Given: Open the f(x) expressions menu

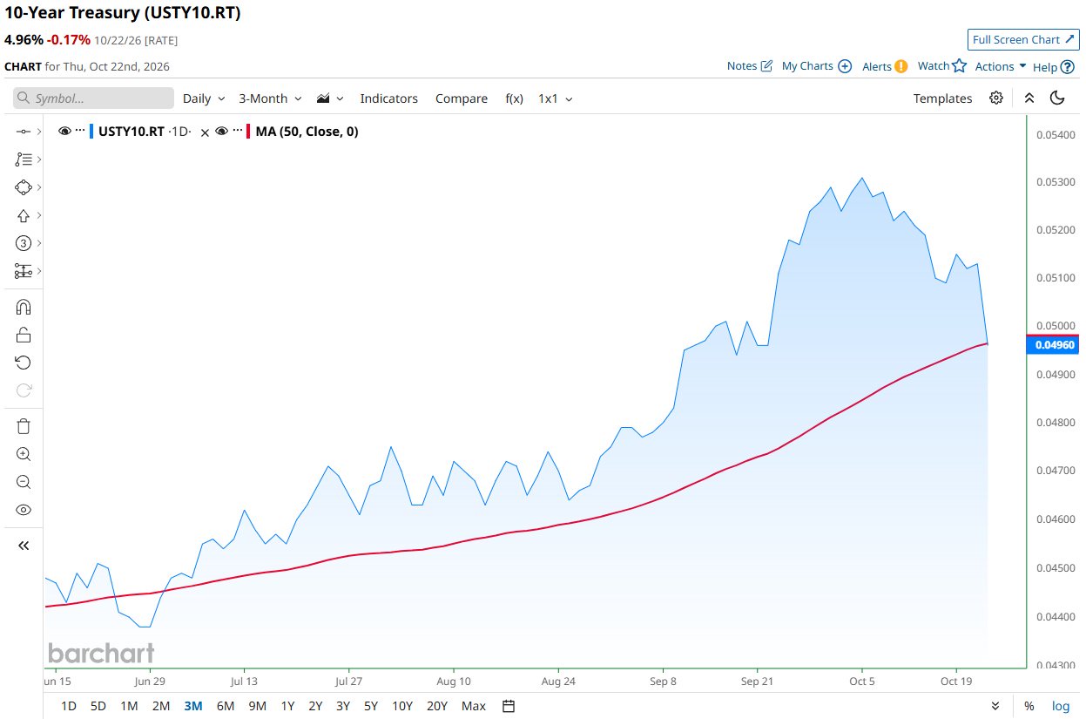Looking at the screenshot, I should click(515, 98).
